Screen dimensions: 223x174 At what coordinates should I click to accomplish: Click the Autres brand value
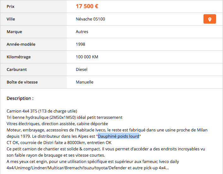point(82,32)
